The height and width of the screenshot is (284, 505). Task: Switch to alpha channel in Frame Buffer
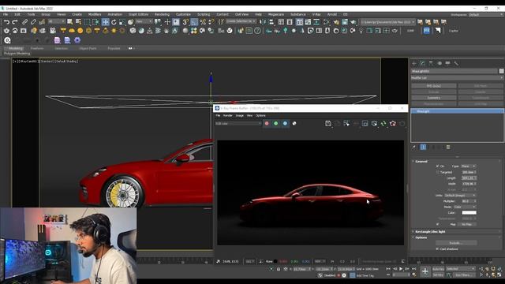(x=294, y=123)
